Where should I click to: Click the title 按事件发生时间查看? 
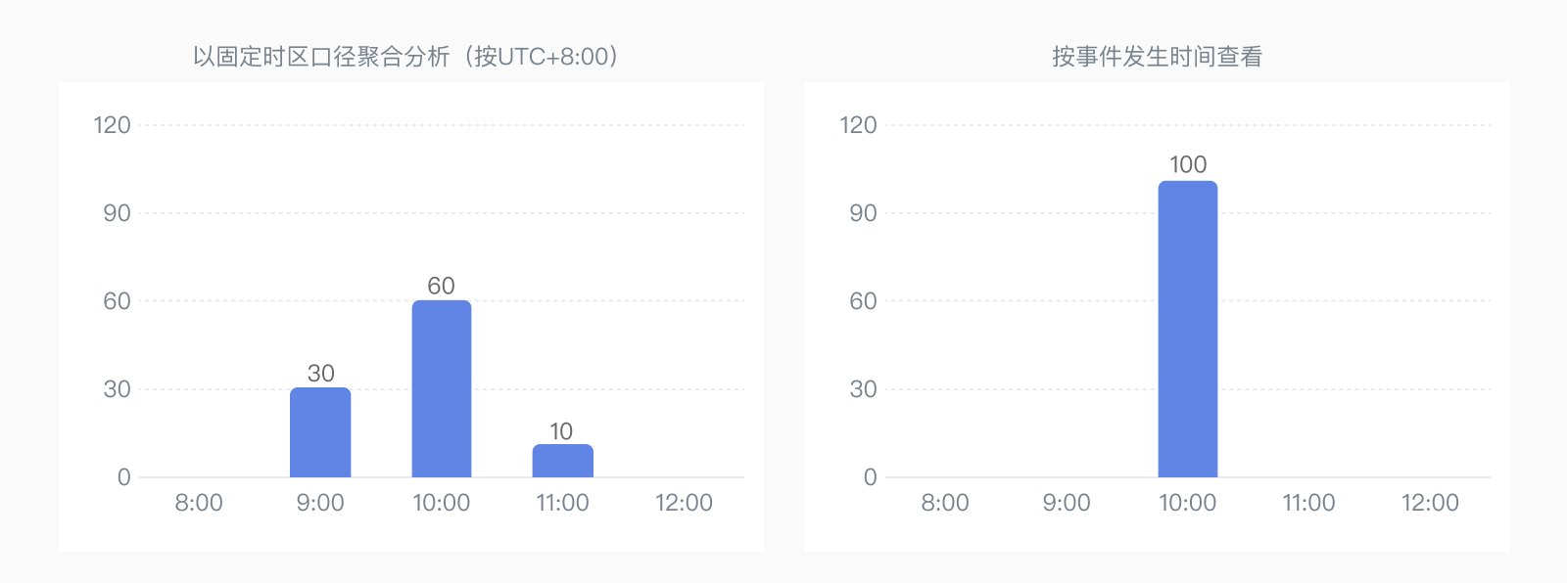click(x=1158, y=57)
